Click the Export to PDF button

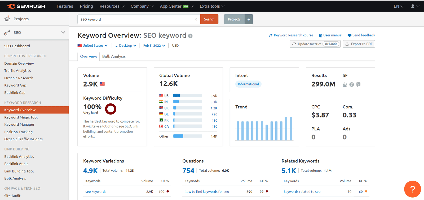point(359,44)
